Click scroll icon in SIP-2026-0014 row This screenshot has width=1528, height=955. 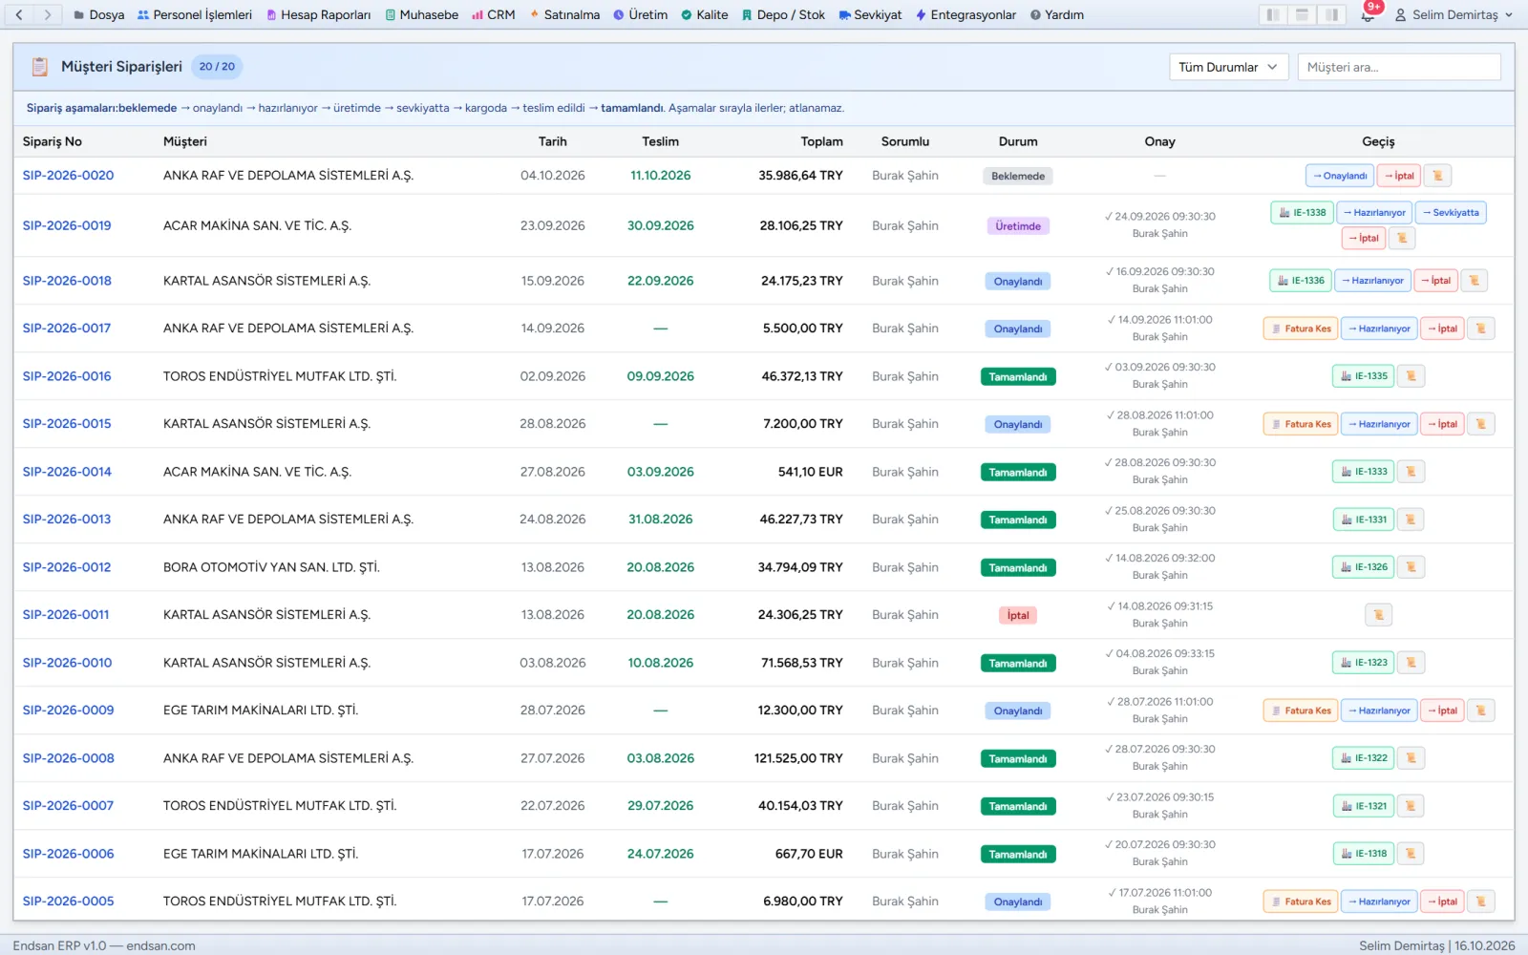pos(1411,472)
